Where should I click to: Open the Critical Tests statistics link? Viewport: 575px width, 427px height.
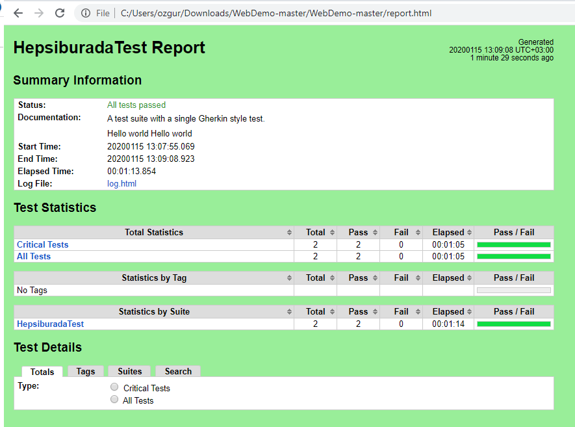point(42,244)
